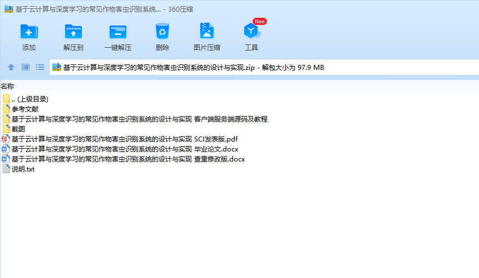479x278 pixels.
Task: Click the 一键解压 label text
Action: [x=118, y=48]
